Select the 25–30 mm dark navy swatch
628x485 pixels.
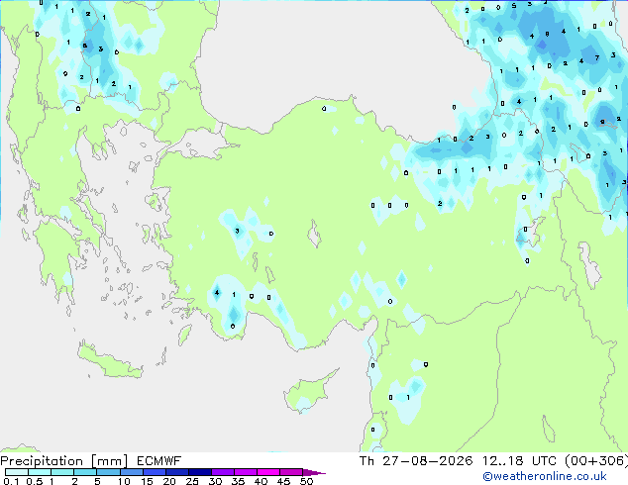(x=199, y=472)
